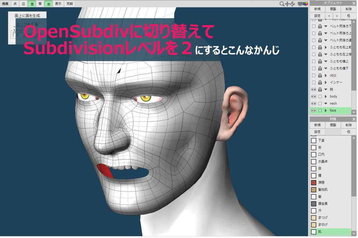Viewport: 358px width, 238px height.
Task: Click the viewport rotate icon
Action: [293, 4]
